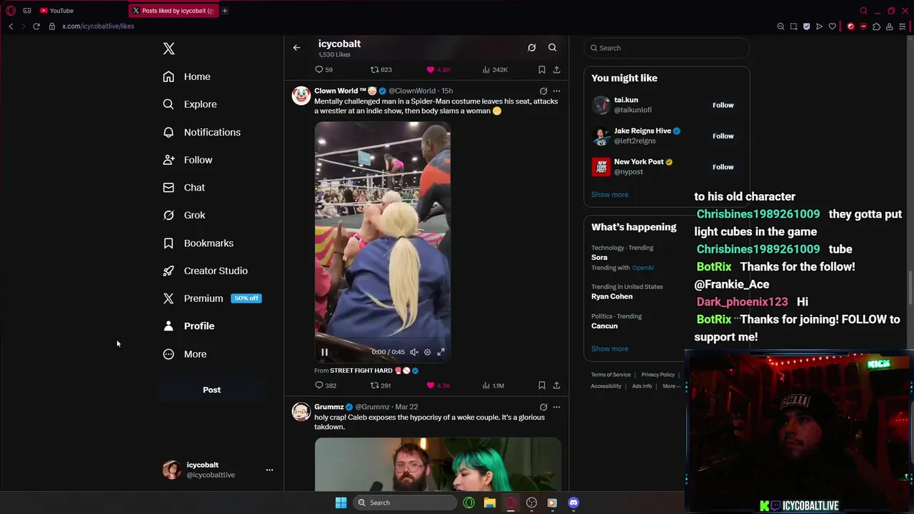Open Notifications in X sidebar
Viewport: 914px width, 514px height.
pos(202,132)
